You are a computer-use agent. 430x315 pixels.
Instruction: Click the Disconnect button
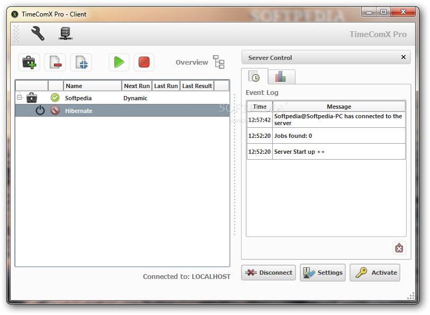[268, 273]
